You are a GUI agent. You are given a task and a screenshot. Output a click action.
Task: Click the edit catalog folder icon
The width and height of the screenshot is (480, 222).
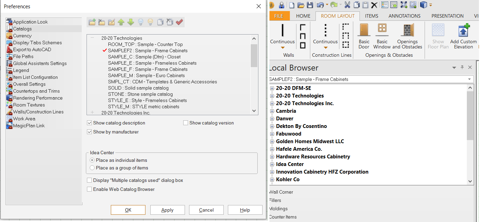point(112,22)
